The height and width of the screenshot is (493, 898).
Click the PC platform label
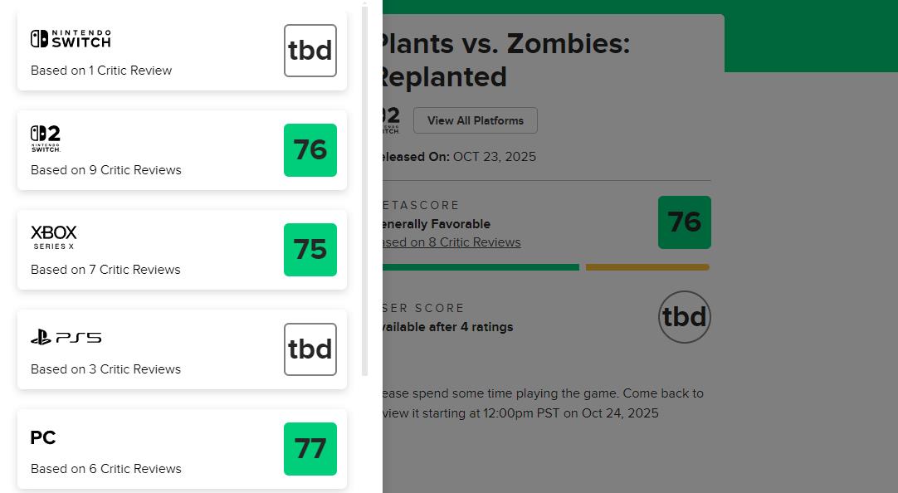point(43,437)
